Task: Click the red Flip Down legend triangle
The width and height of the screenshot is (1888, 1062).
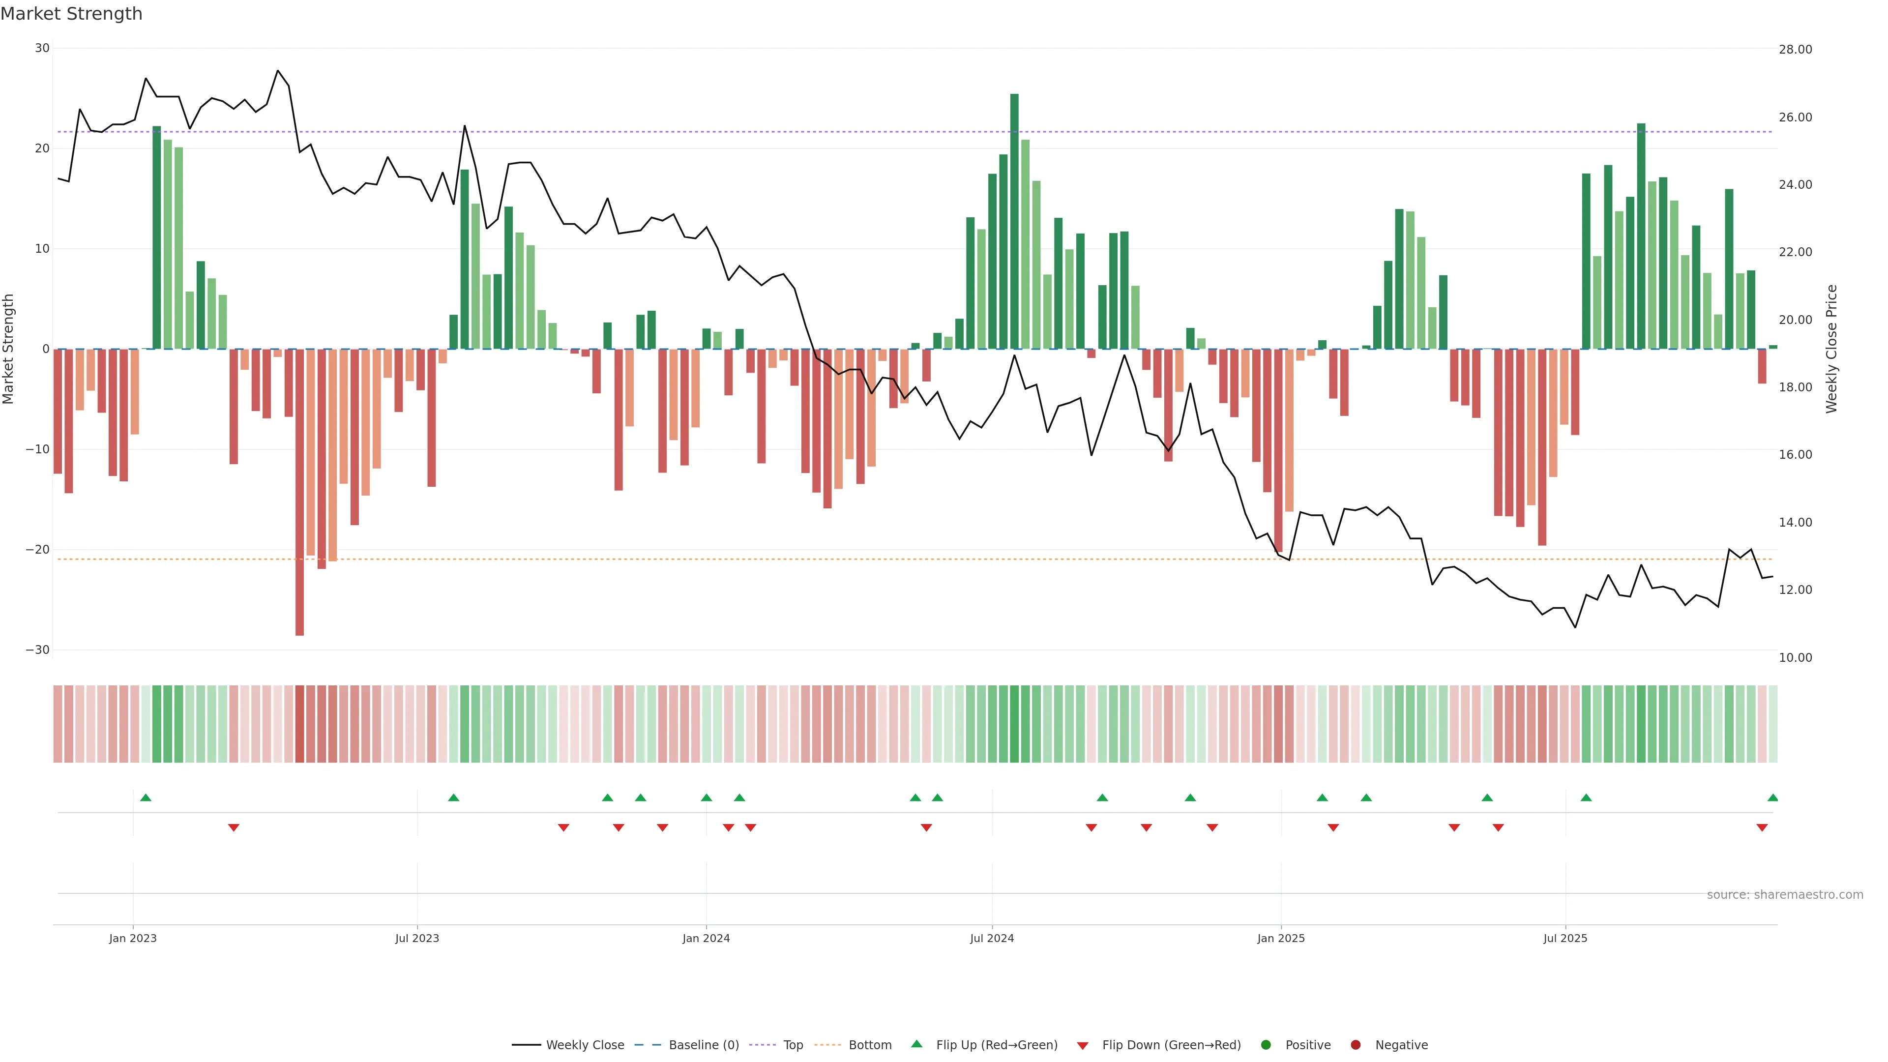Action: [x=1083, y=1046]
